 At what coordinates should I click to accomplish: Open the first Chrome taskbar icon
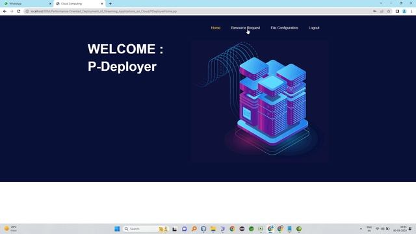pos(232,229)
